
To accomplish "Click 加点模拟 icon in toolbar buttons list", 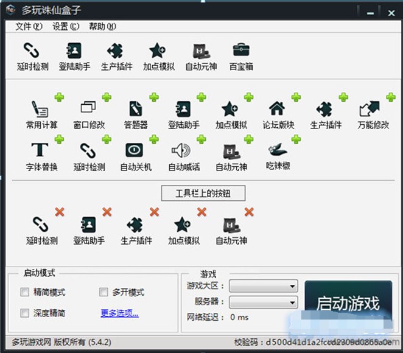I will click(183, 225).
